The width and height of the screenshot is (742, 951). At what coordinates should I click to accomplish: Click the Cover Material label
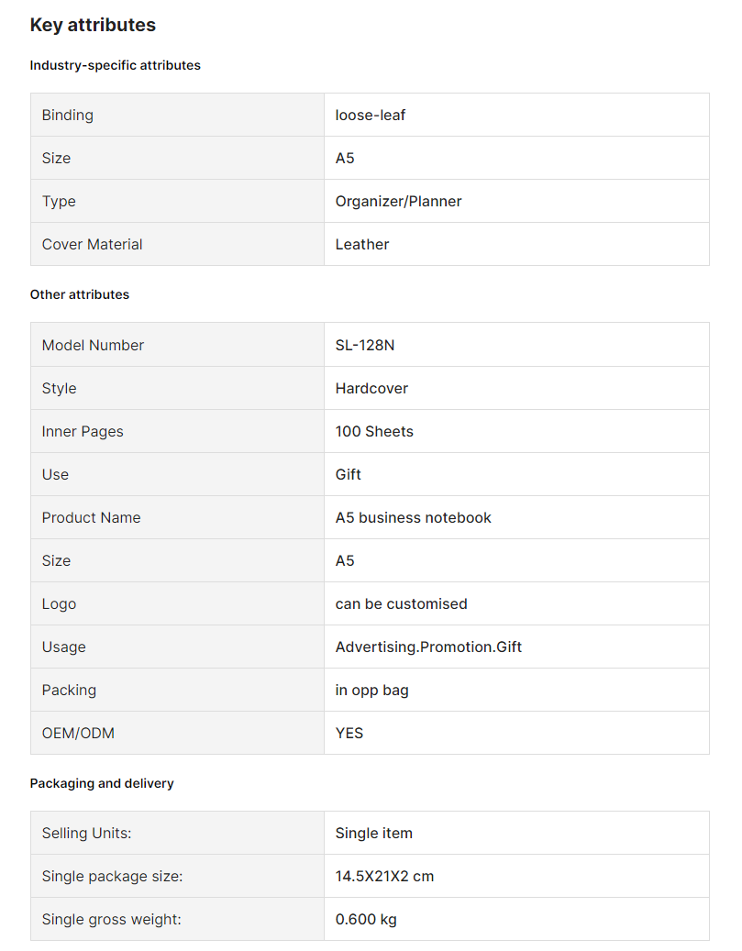(93, 244)
